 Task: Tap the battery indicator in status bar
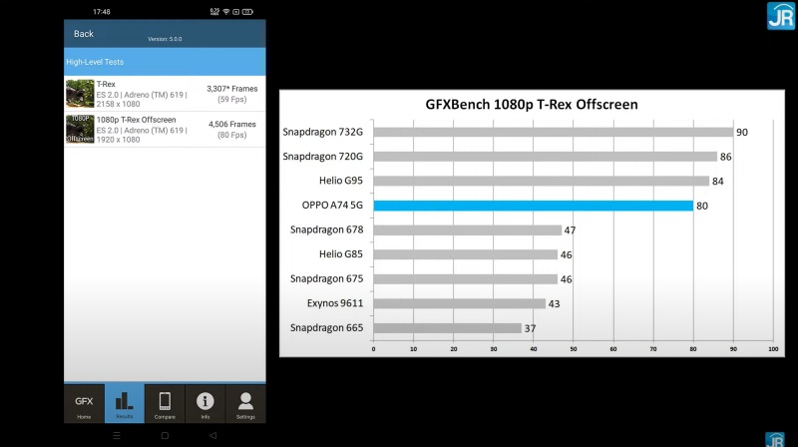247,11
